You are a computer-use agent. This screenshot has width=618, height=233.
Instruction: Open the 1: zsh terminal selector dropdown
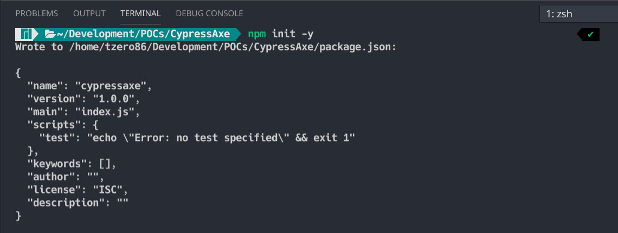click(578, 14)
